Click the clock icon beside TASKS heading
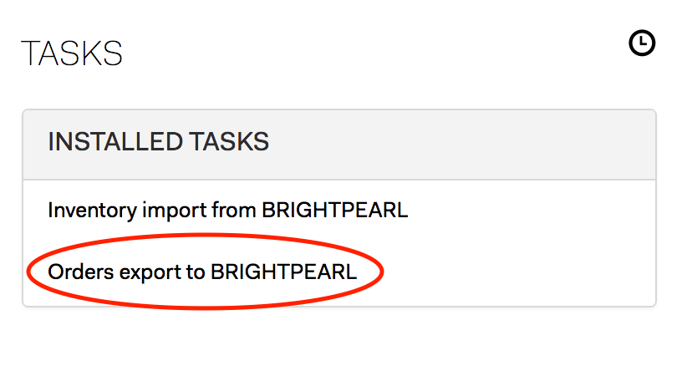This screenshot has width=687, height=386. point(642,43)
